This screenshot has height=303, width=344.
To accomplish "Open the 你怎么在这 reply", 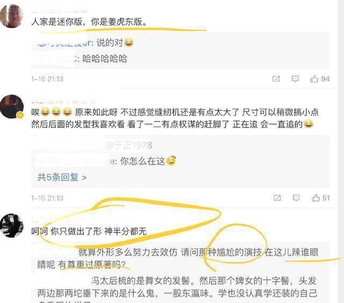I will [x=106, y=161].
